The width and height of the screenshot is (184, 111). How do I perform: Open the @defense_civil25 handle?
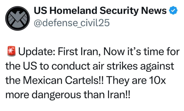72,23
